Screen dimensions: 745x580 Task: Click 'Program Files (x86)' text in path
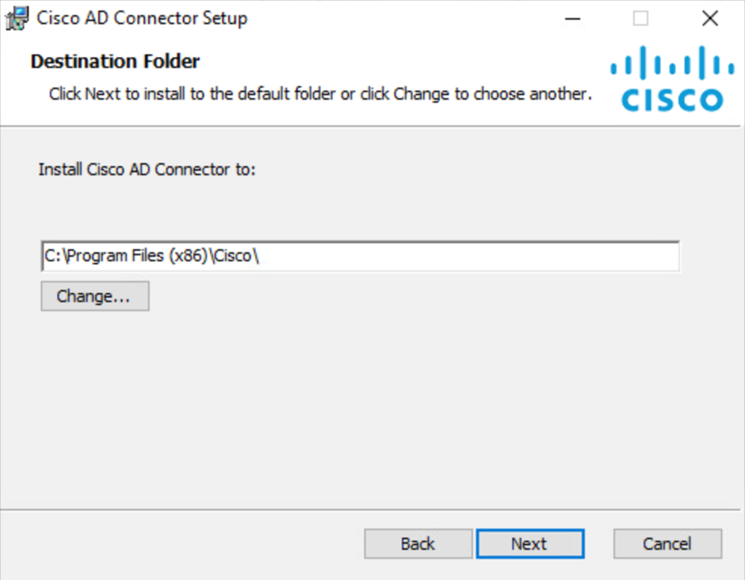[x=137, y=256]
